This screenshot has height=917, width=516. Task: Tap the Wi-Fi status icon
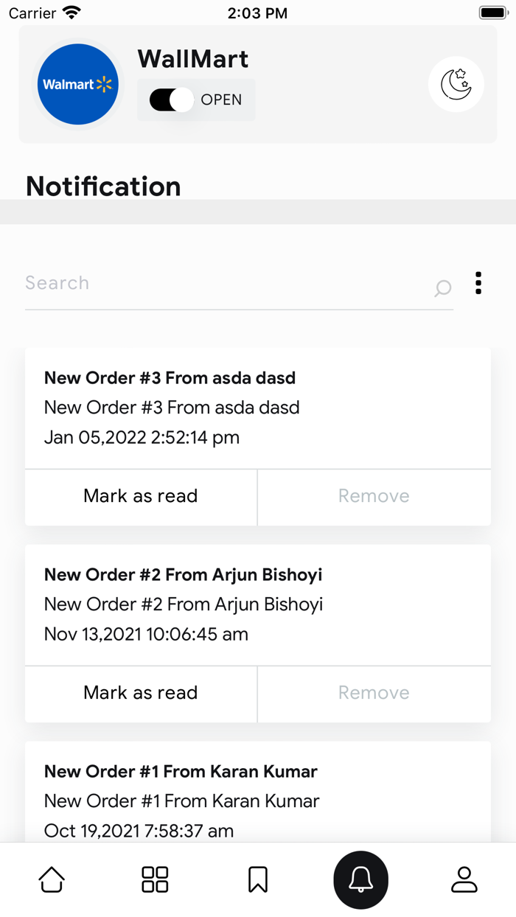(72, 13)
